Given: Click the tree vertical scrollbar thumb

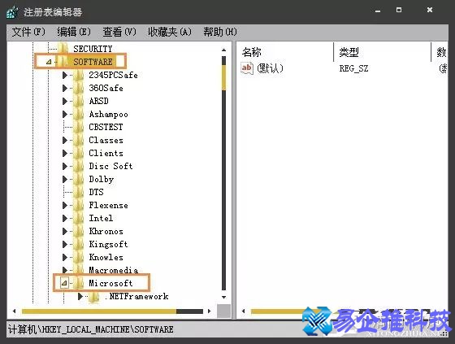Looking at the screenshot, I should [x=223, y=77].
